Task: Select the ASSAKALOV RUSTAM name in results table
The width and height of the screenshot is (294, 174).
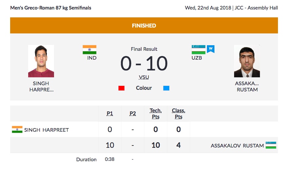Action: (x=237, y=145)
